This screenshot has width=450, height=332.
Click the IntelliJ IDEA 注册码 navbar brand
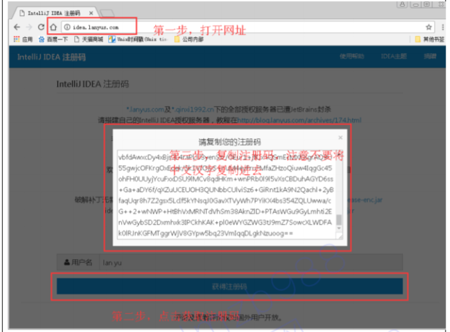pyautogui.click(x=51, y=57)
